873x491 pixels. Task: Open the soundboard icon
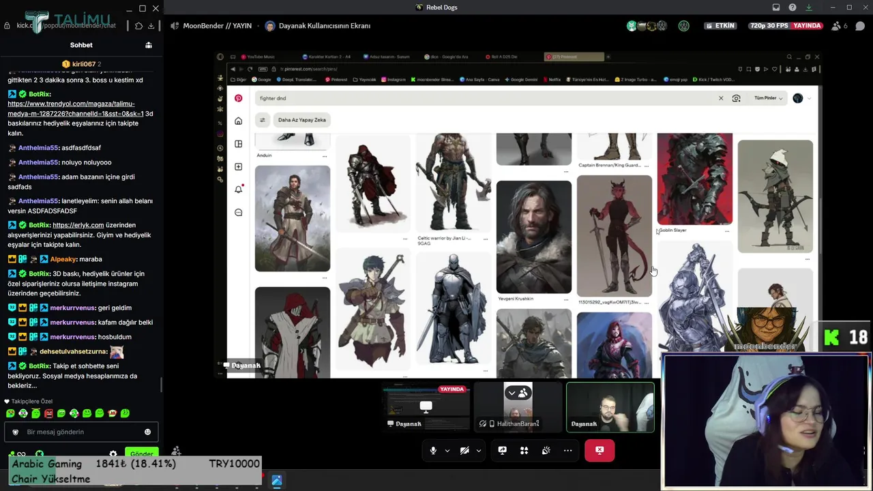[x=546, y=451]
